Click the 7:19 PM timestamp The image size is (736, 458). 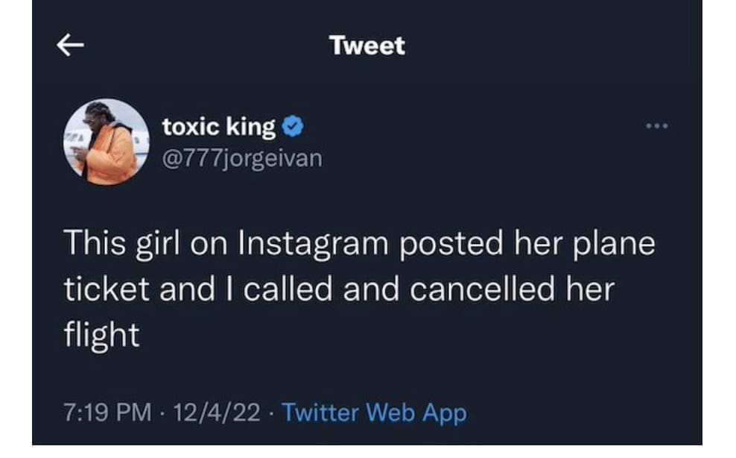(108, 412)
